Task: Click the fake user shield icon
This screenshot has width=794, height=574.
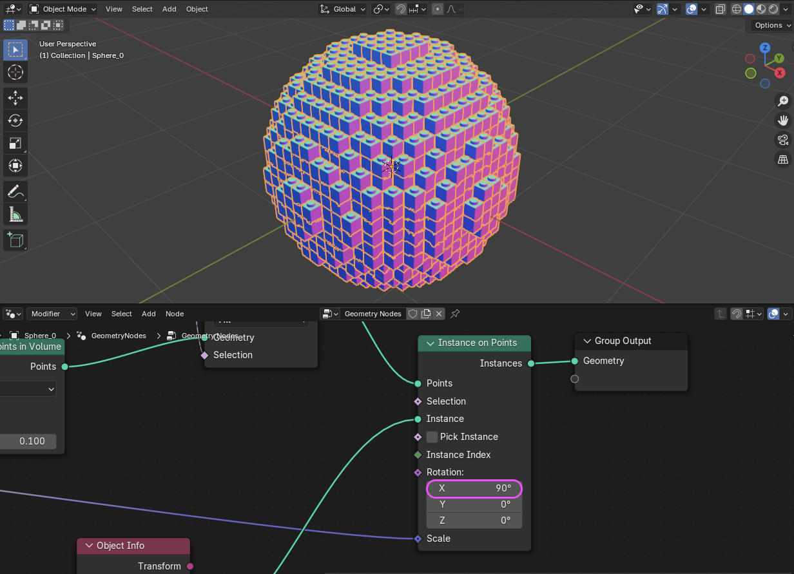Action: [x=413, y=314]
